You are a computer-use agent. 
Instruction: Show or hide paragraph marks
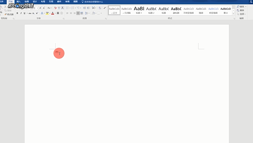105,8
